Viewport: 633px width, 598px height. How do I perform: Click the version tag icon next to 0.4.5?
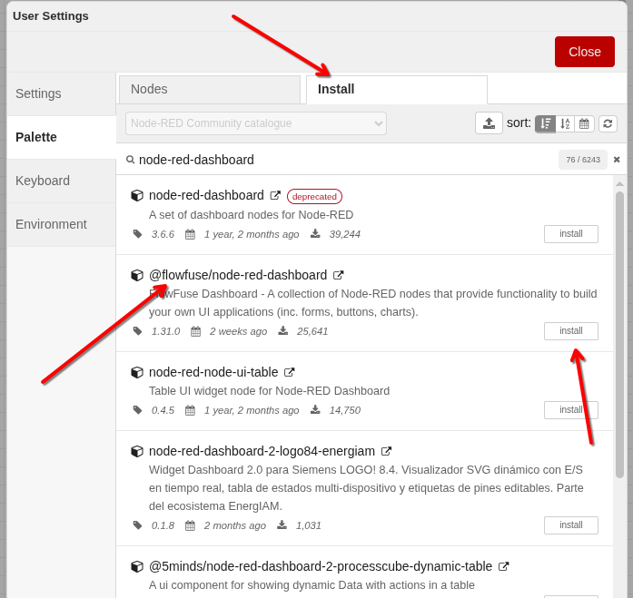coord(138,410)
